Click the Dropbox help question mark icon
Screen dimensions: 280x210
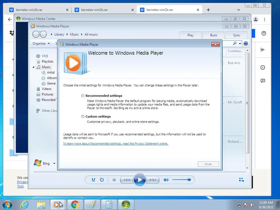pos(264,33)
